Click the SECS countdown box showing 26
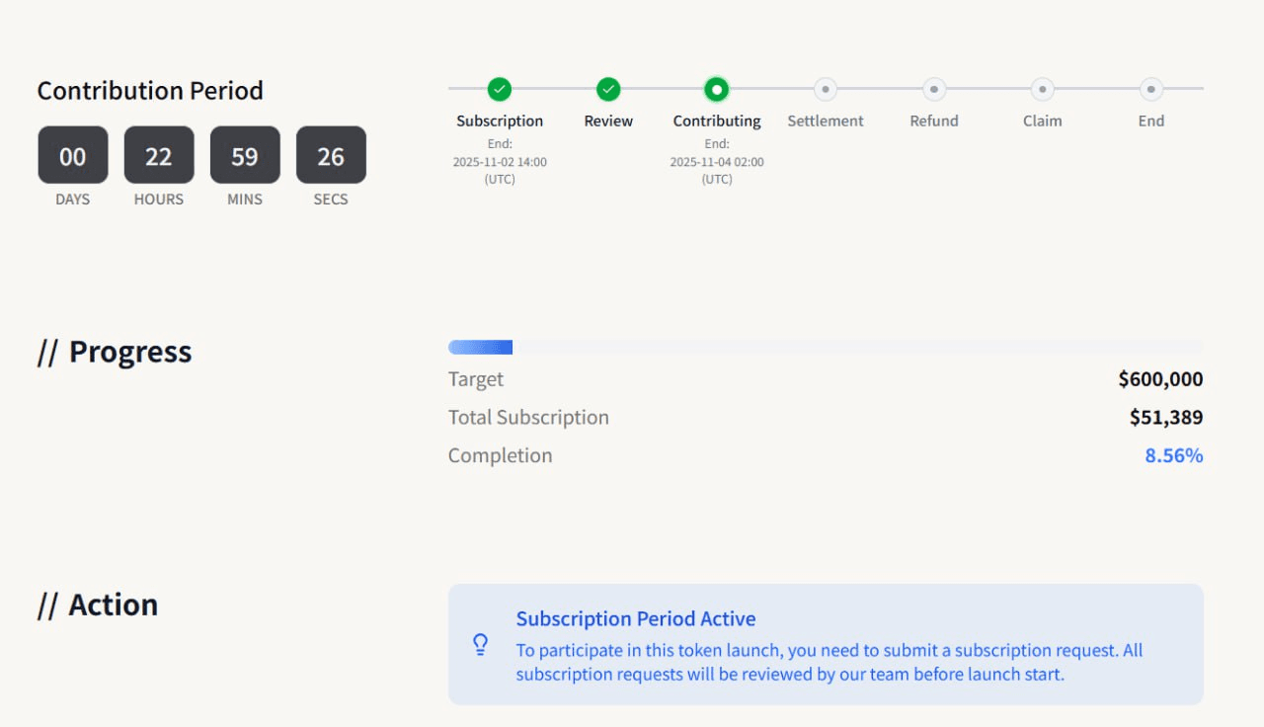 pyautogui.click(x=331, y=156)
